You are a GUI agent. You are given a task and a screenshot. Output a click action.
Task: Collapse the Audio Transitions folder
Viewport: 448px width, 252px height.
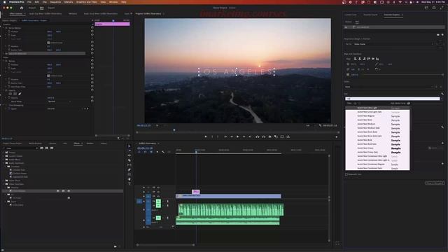pos(3,163)
